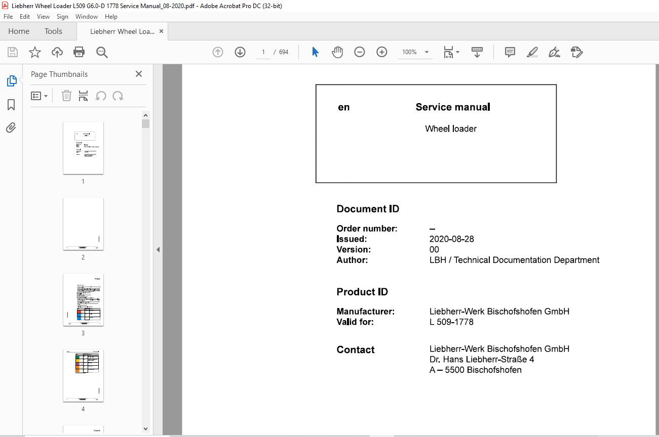Open thumbnail options dropdown menu
This screenshot has height=437, width=659.
[40, 96]
